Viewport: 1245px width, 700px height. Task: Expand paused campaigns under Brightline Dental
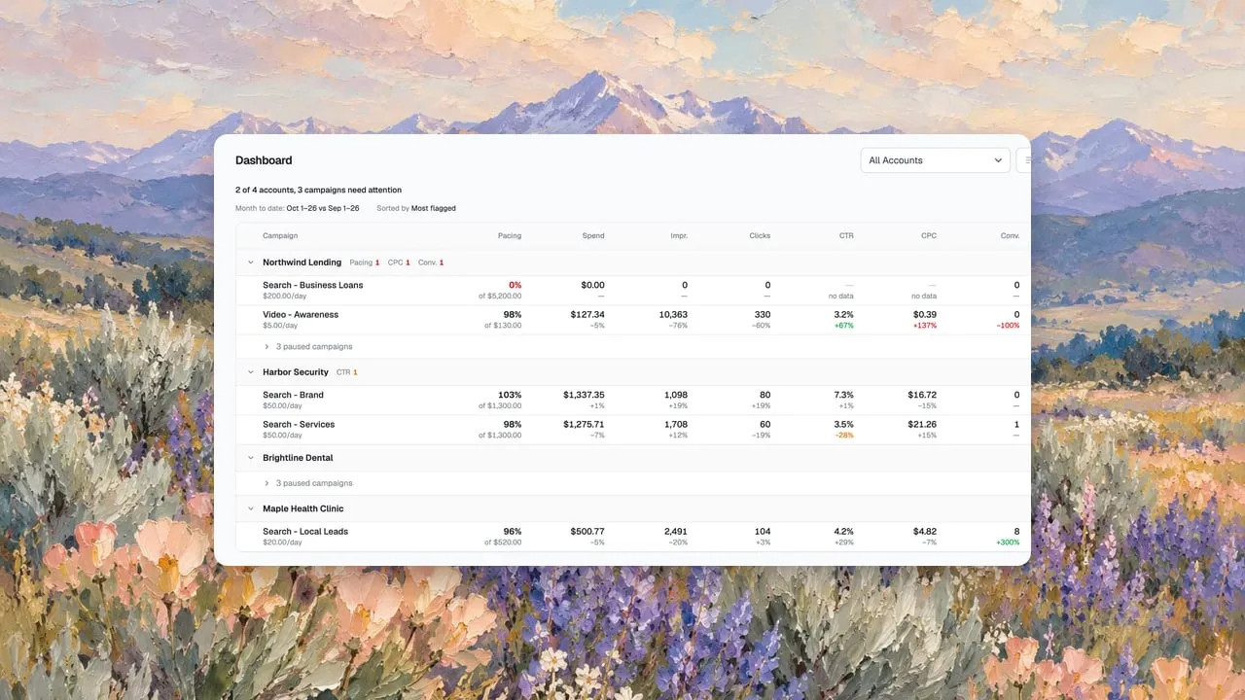tap(308, 483)
